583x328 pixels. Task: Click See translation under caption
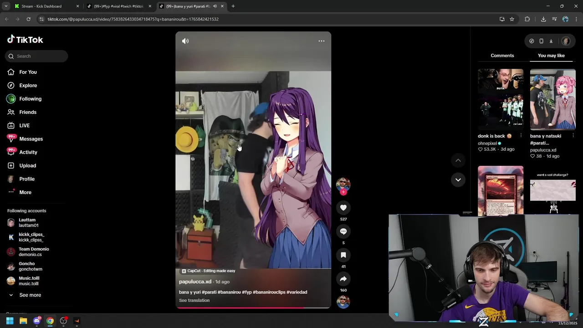pos(194,300)
